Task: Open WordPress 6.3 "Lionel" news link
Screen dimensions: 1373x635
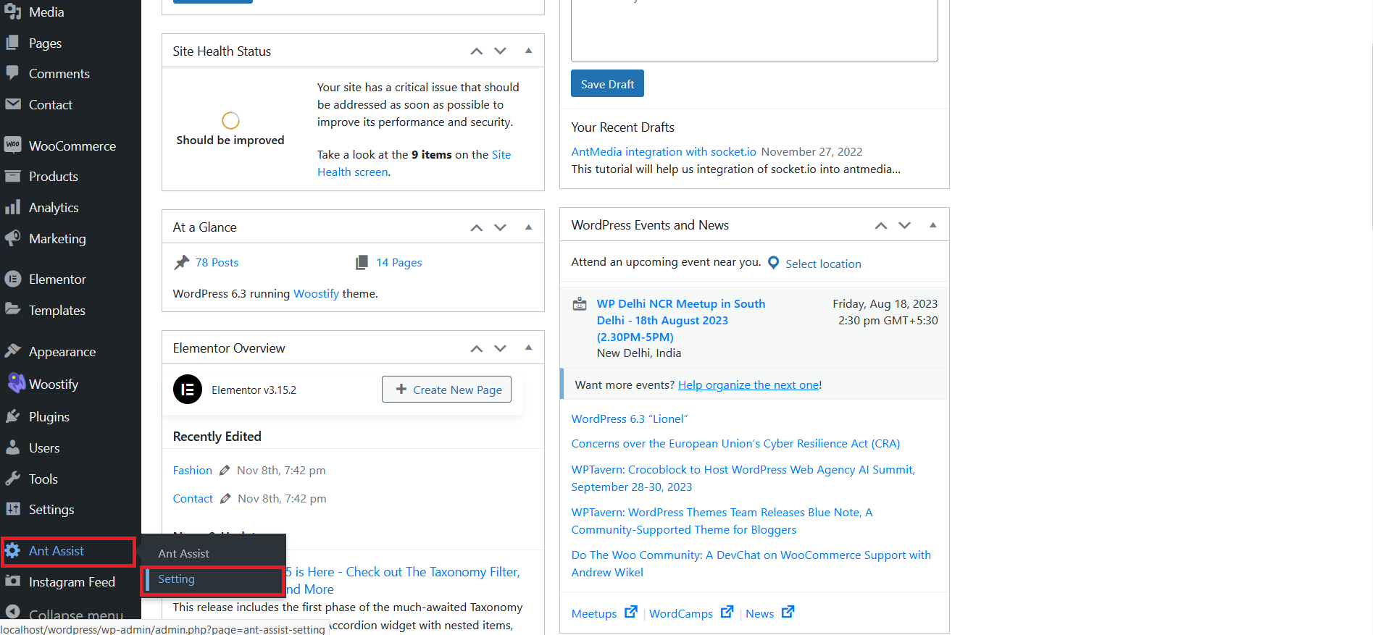Action: [630, 419]
